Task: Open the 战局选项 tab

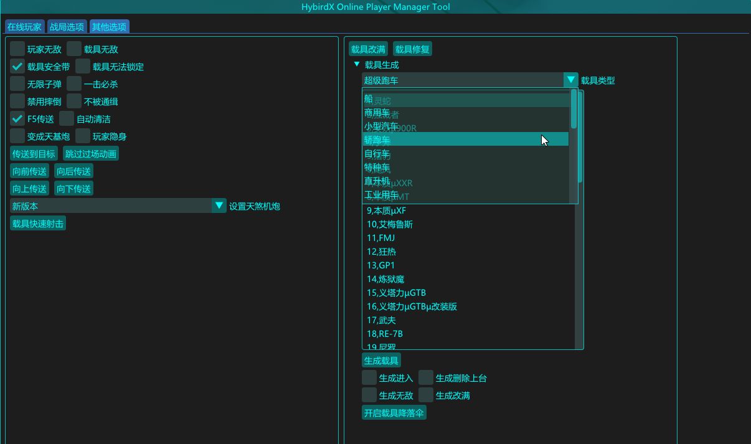Action: click(67, 27)
